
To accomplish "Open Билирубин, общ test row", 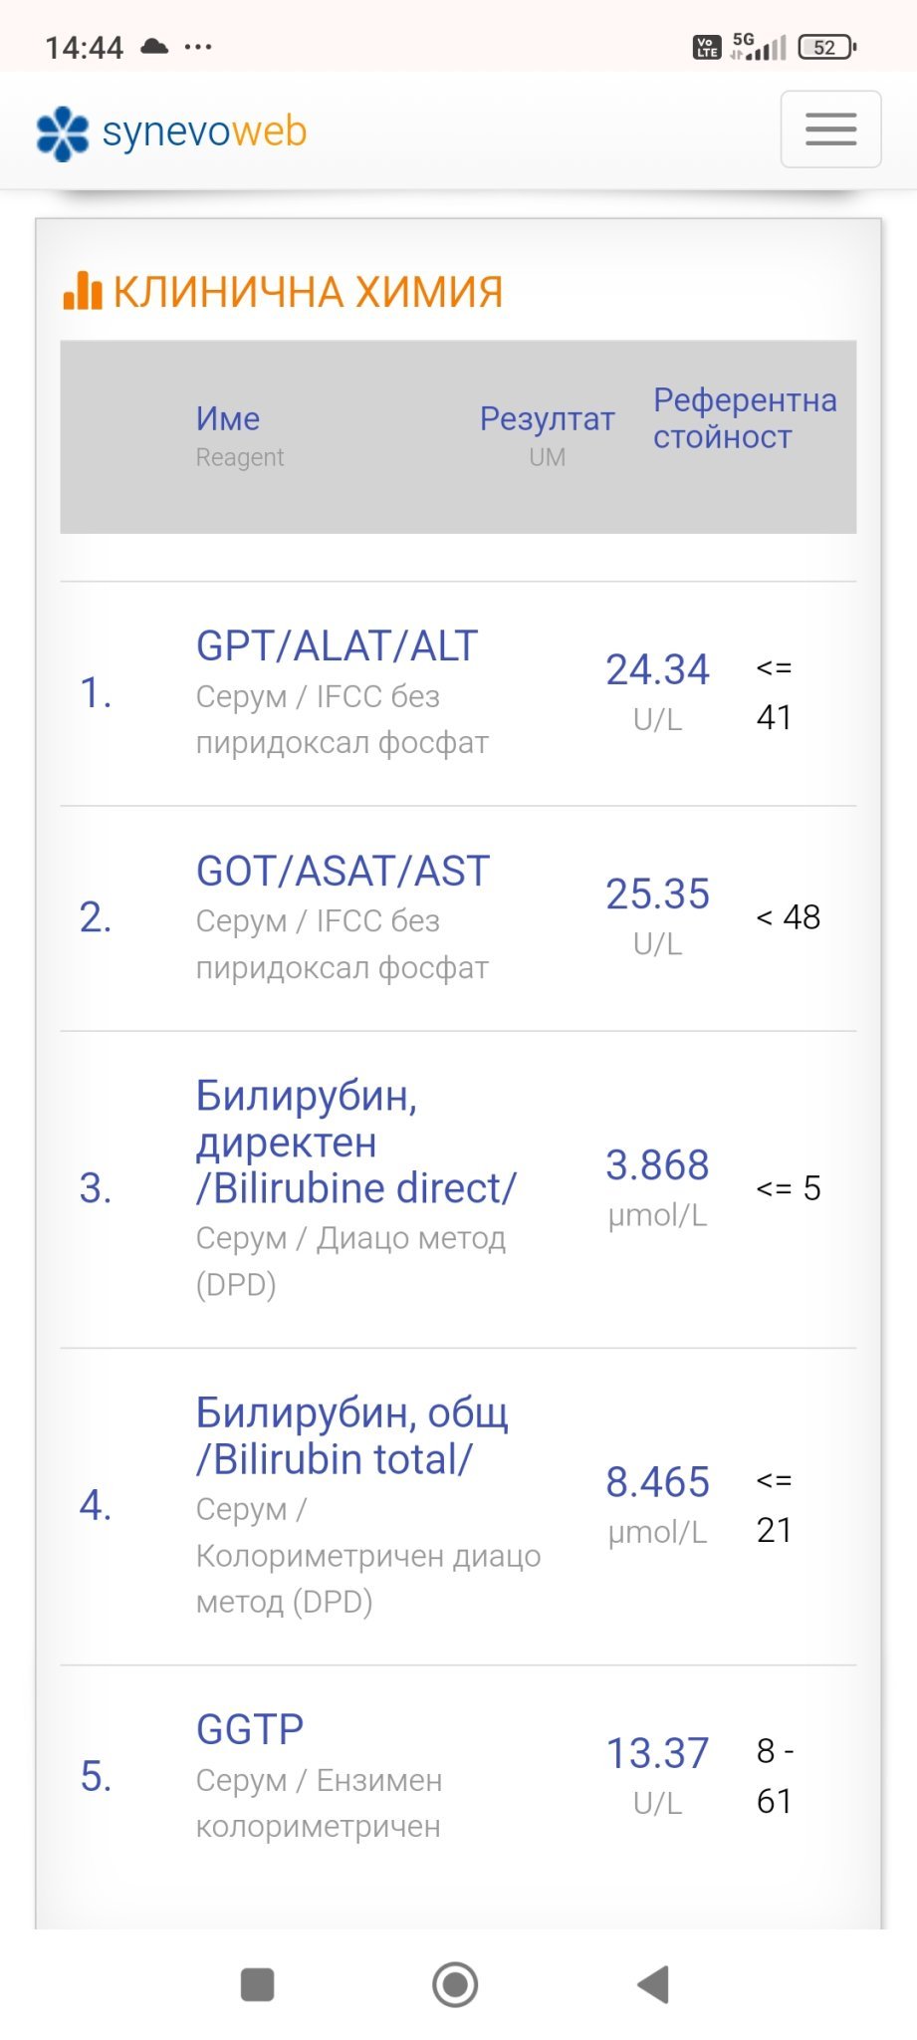I will [351, 1435].
